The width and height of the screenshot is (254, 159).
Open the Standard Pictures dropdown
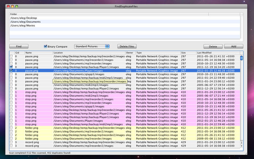(x=91, y=46)
